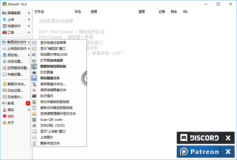237x160 pixels.
Task: Click the 执行操作 terminal icon
Action: pyautogui.click(x=34, y=96)
